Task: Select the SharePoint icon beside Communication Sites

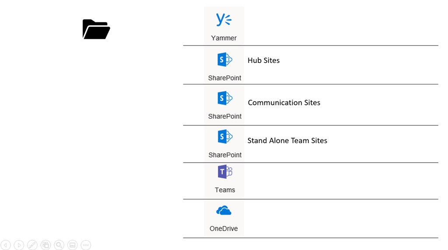Action: click(x=224, y=98)
